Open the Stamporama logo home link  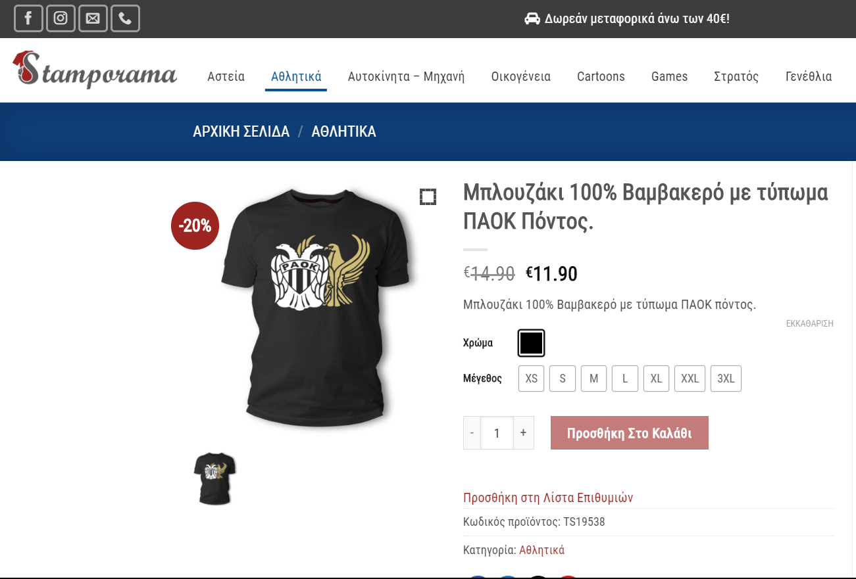click(x=95, y=70)
